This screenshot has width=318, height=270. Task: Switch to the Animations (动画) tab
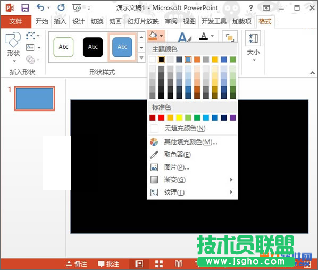point(115,21)
